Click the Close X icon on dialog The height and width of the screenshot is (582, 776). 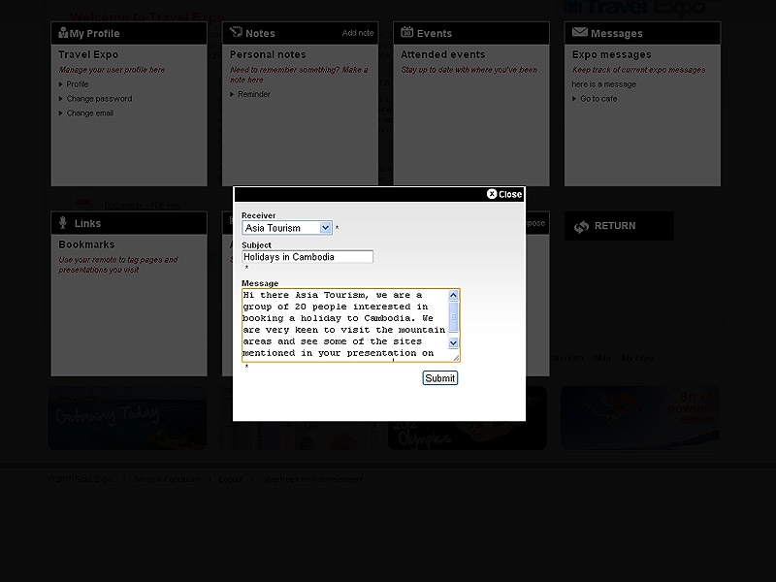tap(492, 194)
